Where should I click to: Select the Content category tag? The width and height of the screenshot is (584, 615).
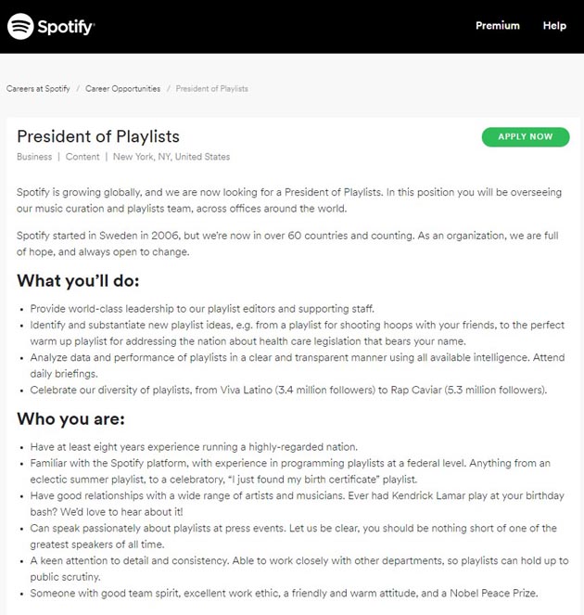click(83, 157)
